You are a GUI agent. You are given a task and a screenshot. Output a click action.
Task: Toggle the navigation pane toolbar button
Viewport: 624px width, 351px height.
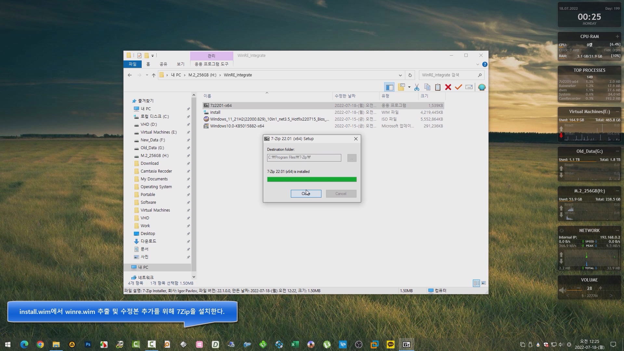[389, 87]
